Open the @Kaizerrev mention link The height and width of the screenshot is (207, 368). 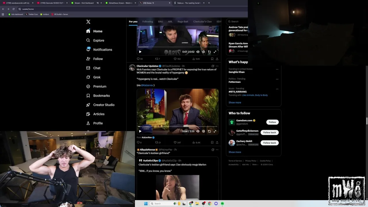(147, 85)
